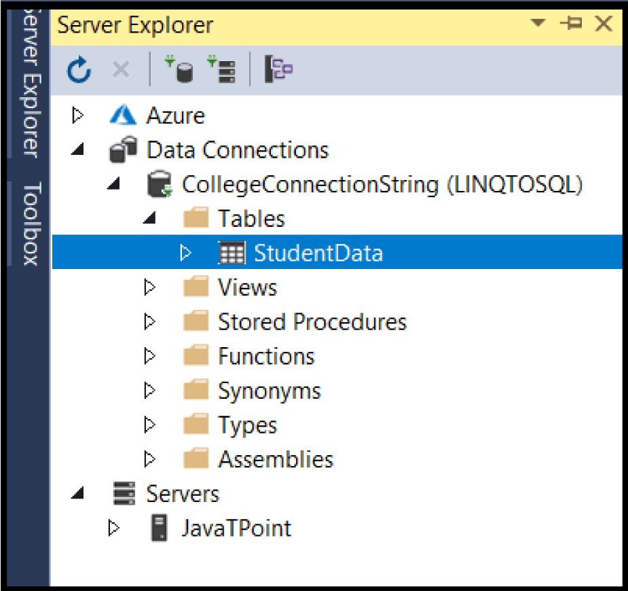This screenshot has width=628, height=591.
Task: Close the Server Explorer panel
Action: pos(603,24)
